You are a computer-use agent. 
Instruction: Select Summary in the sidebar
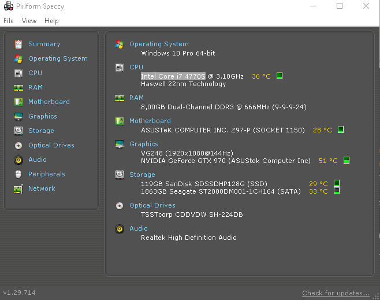44,44
